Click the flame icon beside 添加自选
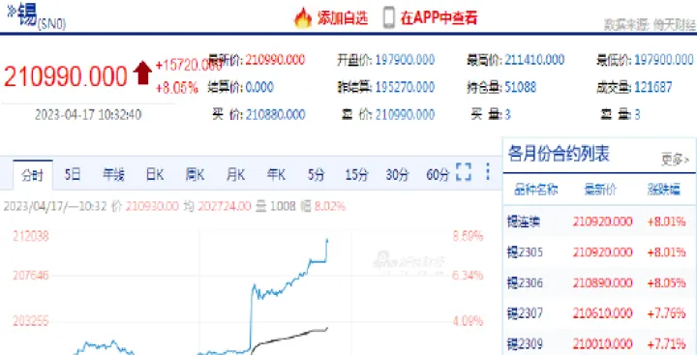697x355 pixels. tap(303, 18)
